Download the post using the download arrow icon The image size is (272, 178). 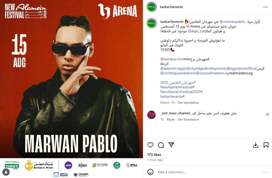(256, 145)
